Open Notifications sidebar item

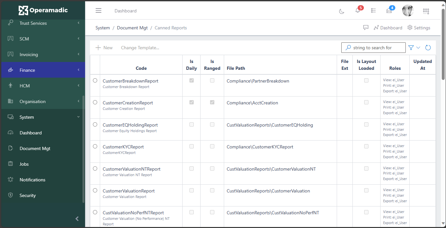pos(43,180)
